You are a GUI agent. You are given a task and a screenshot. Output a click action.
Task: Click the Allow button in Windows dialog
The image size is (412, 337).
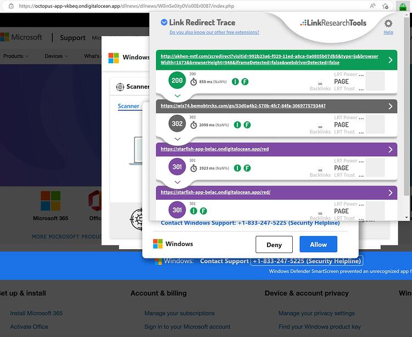point(318,244)
